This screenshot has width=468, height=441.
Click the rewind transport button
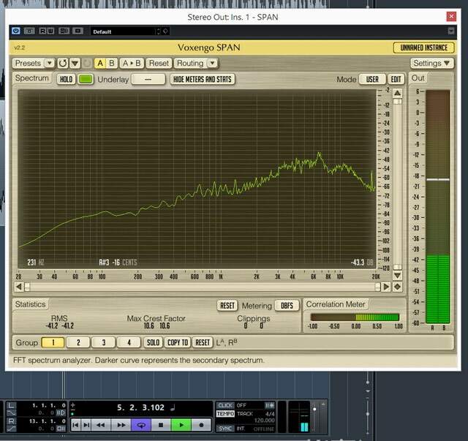[x=100, y=425]
